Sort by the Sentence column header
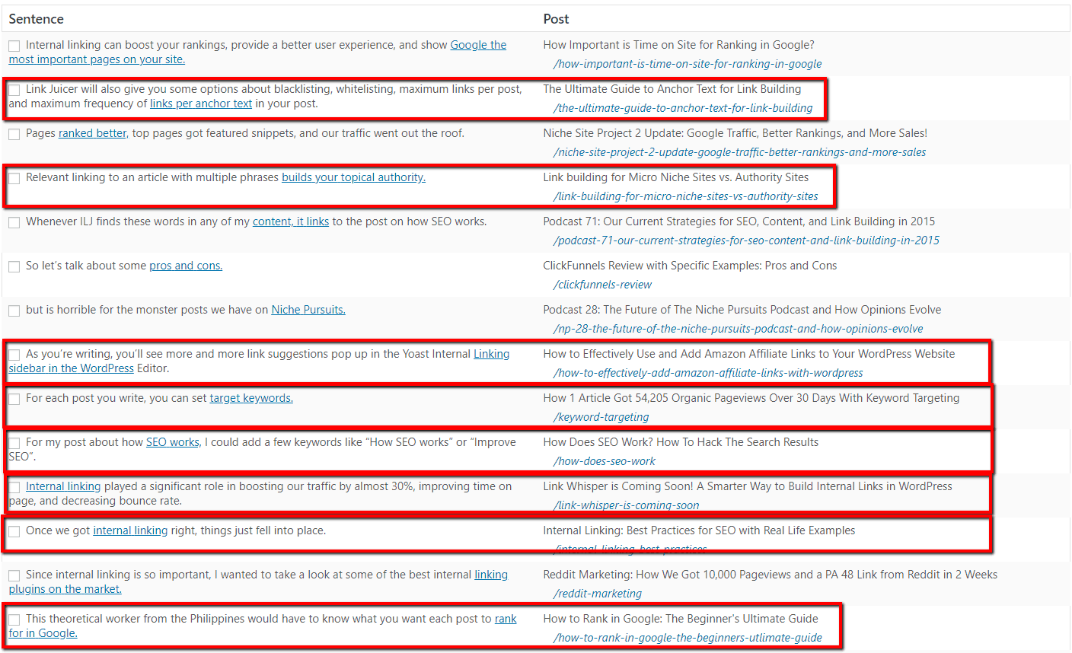Viewport: 1072px width, 653px height. (x=37, y=19)
